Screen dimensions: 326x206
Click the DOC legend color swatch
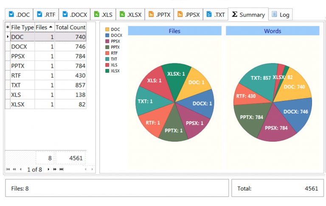107,29
